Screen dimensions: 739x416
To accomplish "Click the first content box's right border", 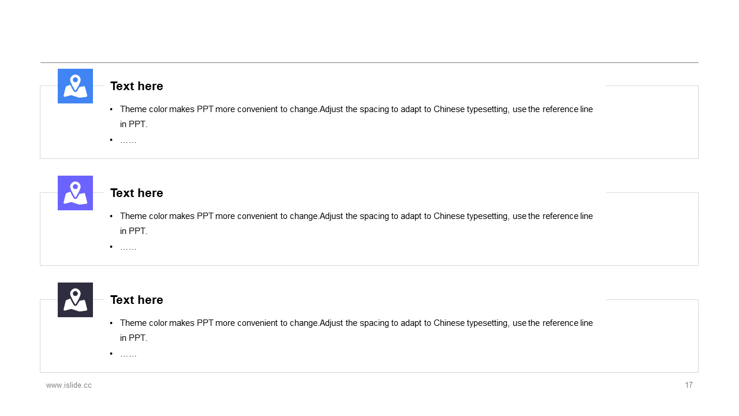I will point(698,122).
